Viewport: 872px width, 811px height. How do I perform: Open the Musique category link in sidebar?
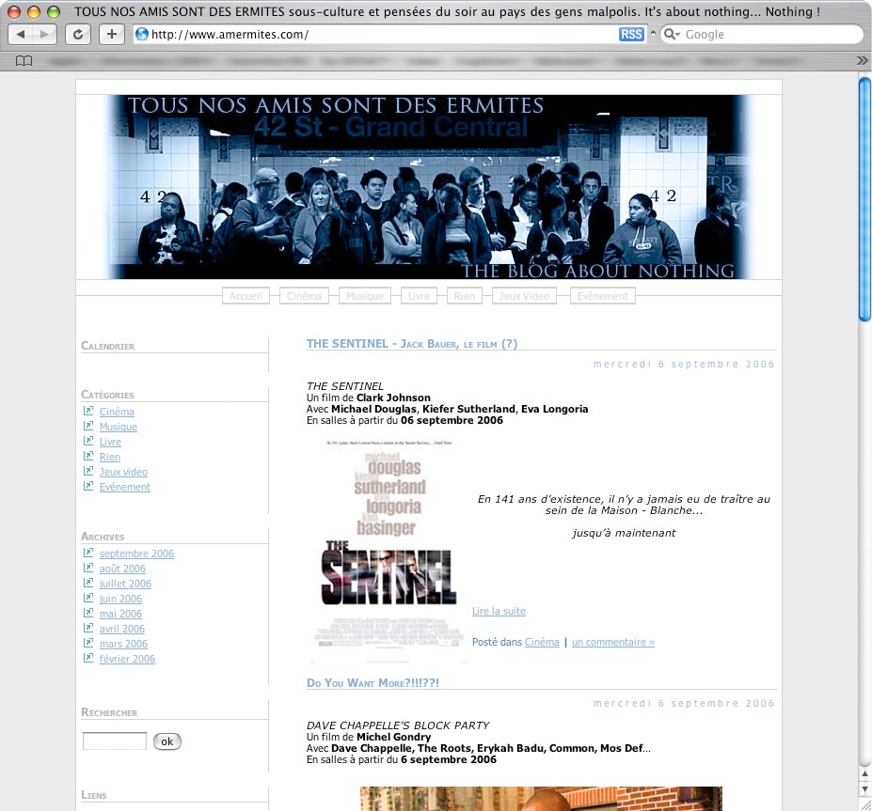coord(119,427)
